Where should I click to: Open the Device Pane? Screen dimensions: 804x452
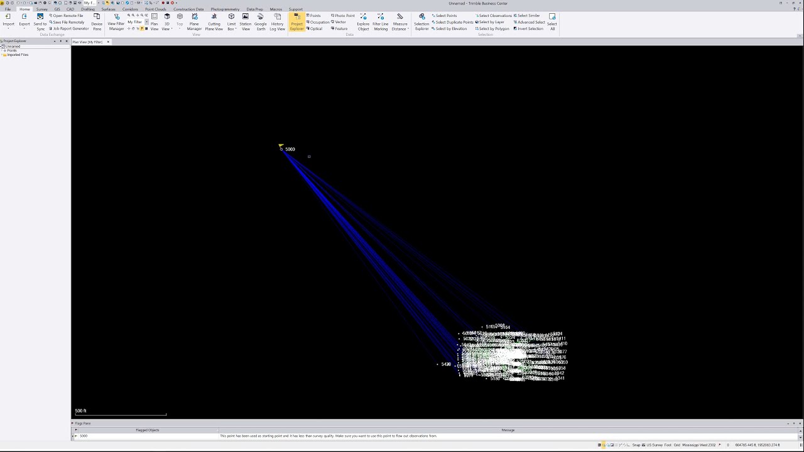(x=97, y=21)
